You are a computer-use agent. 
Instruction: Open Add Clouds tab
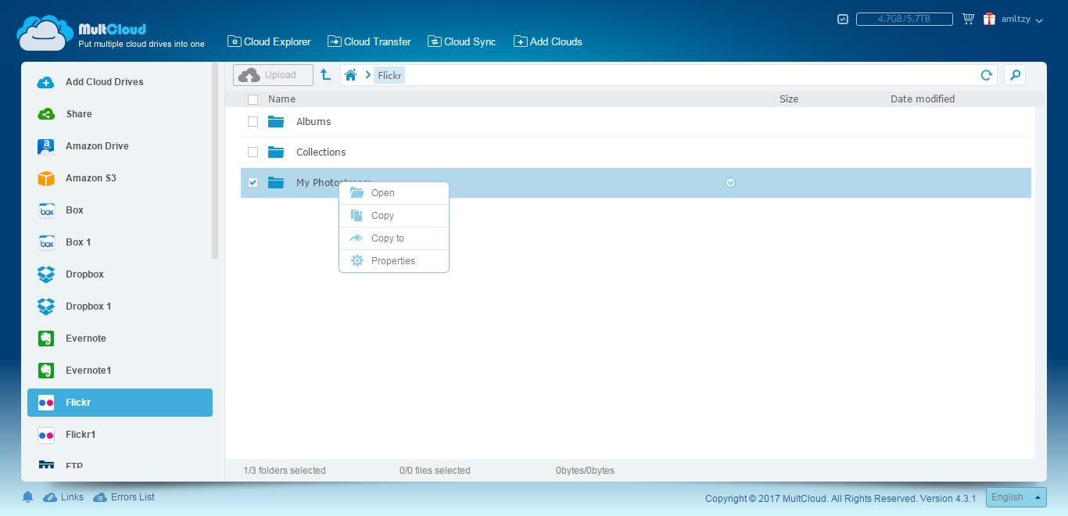pos(547,41)
